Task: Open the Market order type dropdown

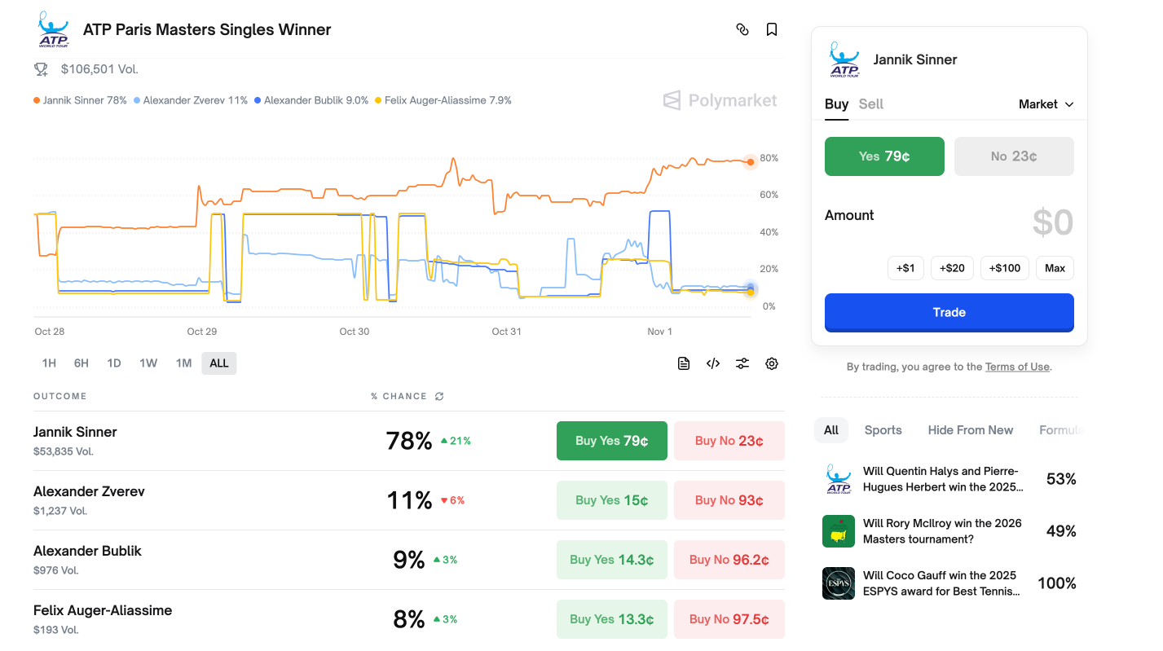Action: [1046, 104]
